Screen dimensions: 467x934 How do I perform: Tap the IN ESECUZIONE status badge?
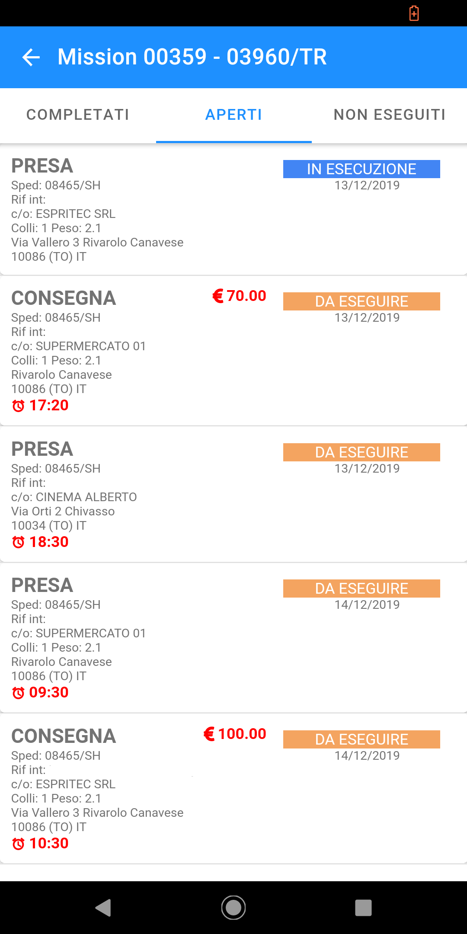[x=361, y=169]
